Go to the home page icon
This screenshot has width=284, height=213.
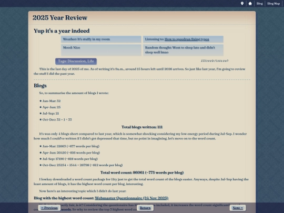pyautogui.click(x=250, y=4)
